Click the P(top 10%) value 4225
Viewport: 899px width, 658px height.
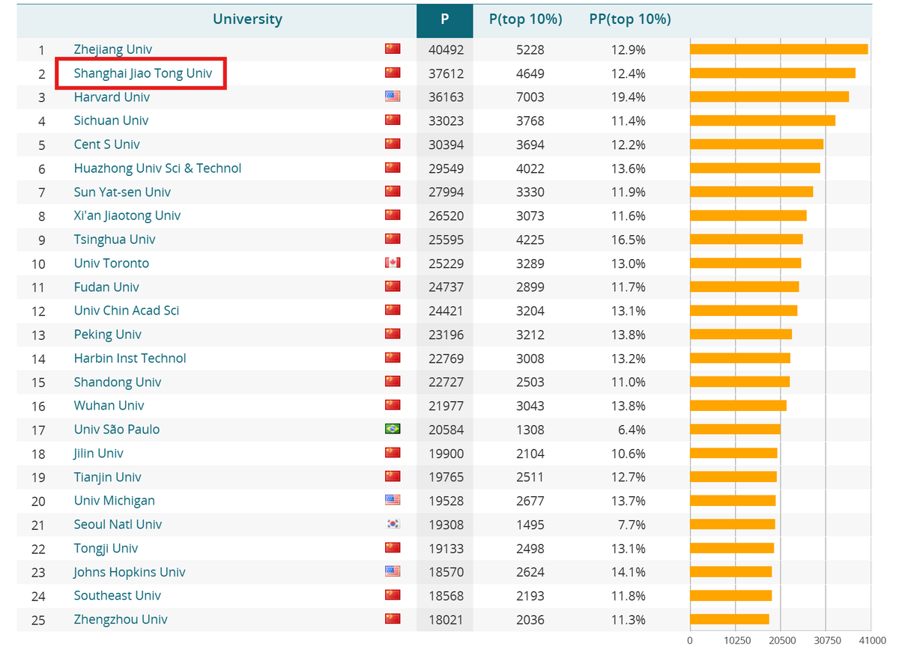(x=530, y=240)
